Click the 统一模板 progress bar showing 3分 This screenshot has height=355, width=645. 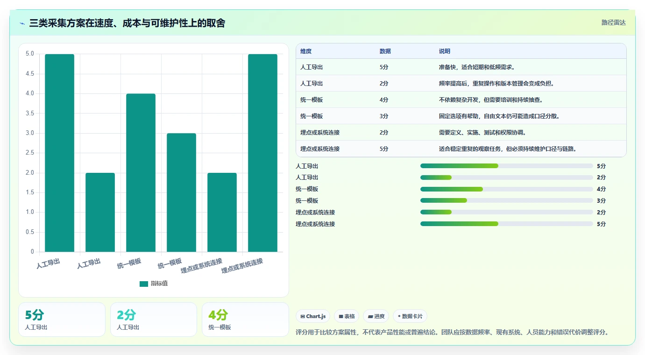[506, 201]
